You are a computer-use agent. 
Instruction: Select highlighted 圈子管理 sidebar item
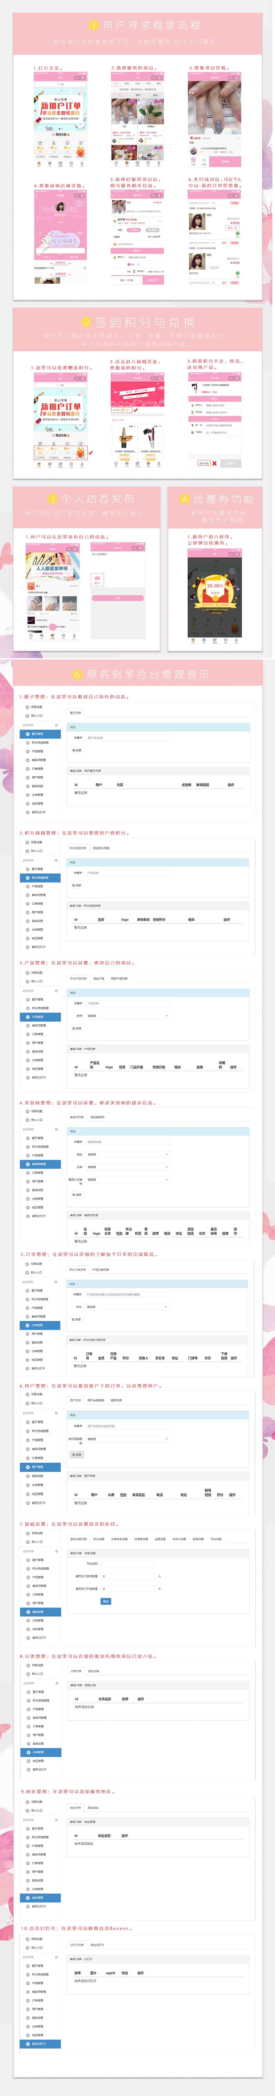click(40, 734)
